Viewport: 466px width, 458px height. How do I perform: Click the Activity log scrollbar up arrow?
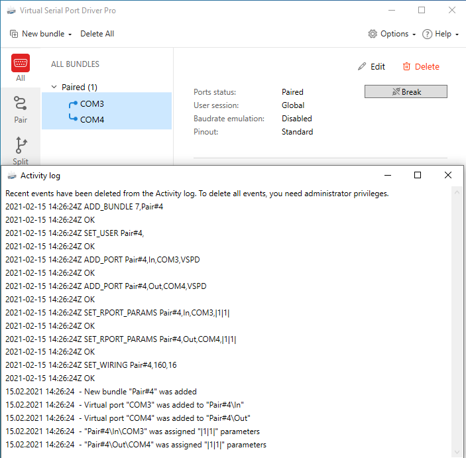coord(457,193)
